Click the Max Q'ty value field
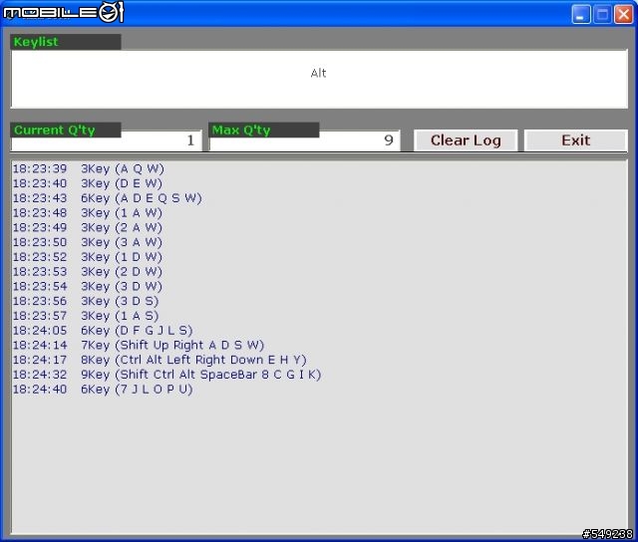Viewport: 638px width, 542px height. tap(304, 140)
